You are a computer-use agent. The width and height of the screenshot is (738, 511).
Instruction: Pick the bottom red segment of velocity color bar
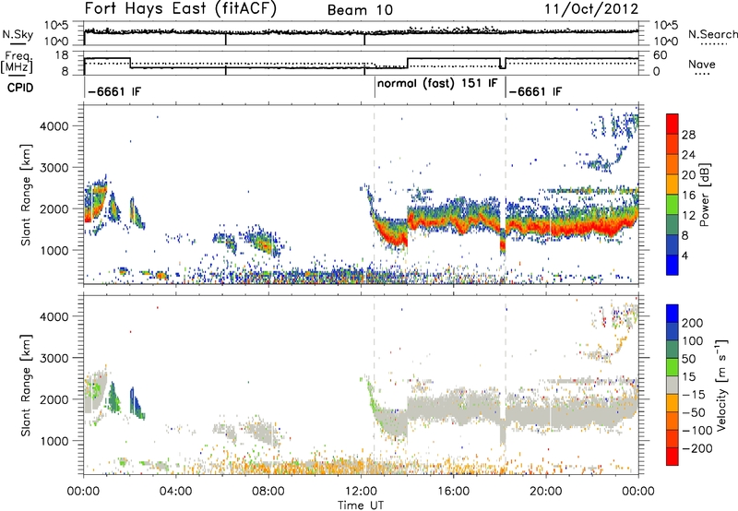[673, 457]
